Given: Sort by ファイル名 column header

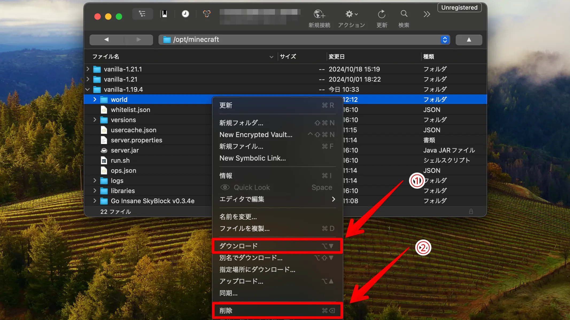Looking at the screenshot, I should [x=106, y=57].
